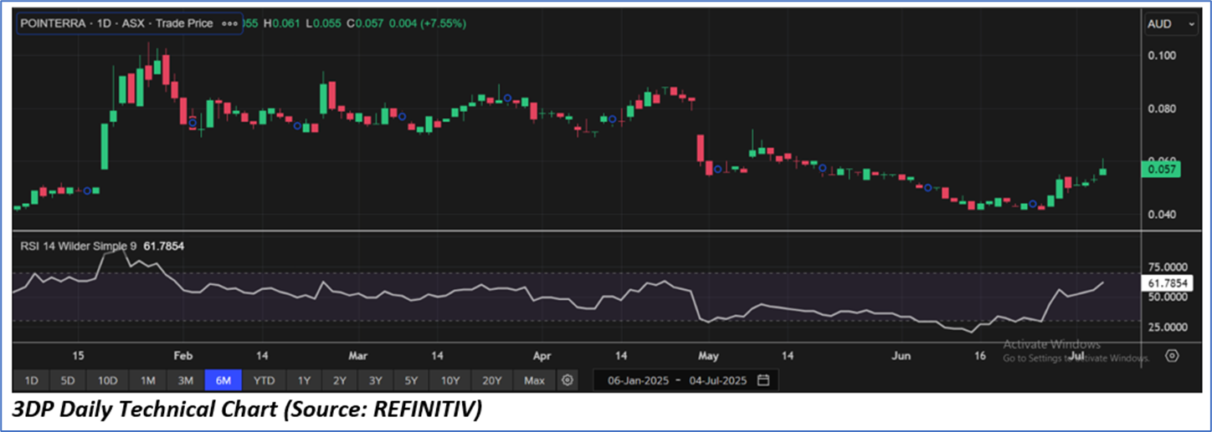This screenshot has width=1212, height=432.
Task: Click the Jul date axis label
Action: pos(1078,355)
